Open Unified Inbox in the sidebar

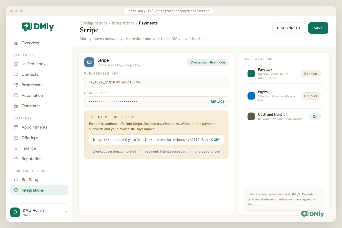[39, 64]
